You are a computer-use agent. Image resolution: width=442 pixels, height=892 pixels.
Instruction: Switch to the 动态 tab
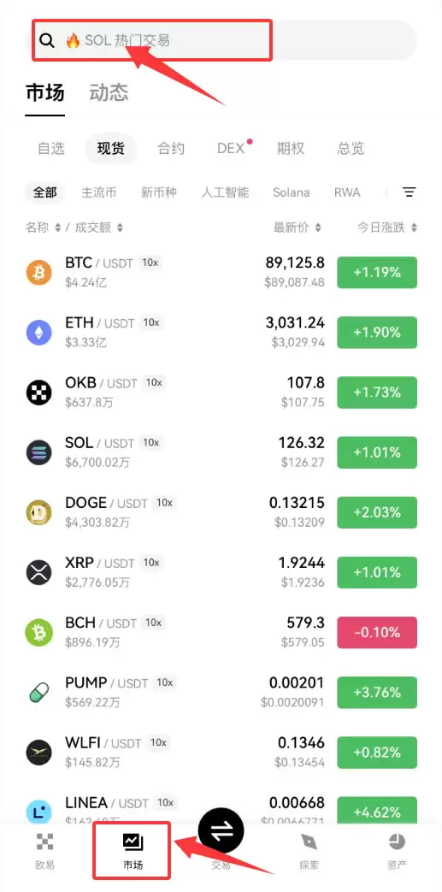[x=109, y=92]
